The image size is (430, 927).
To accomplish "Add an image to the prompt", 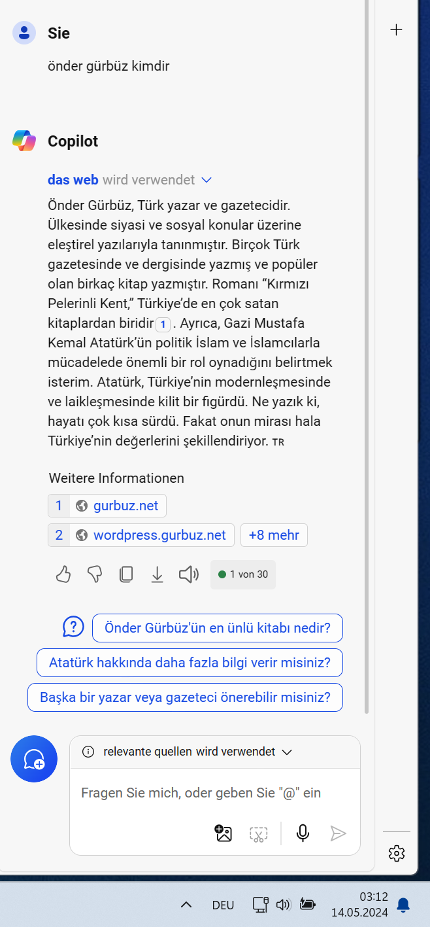I will tap(223, 833).
